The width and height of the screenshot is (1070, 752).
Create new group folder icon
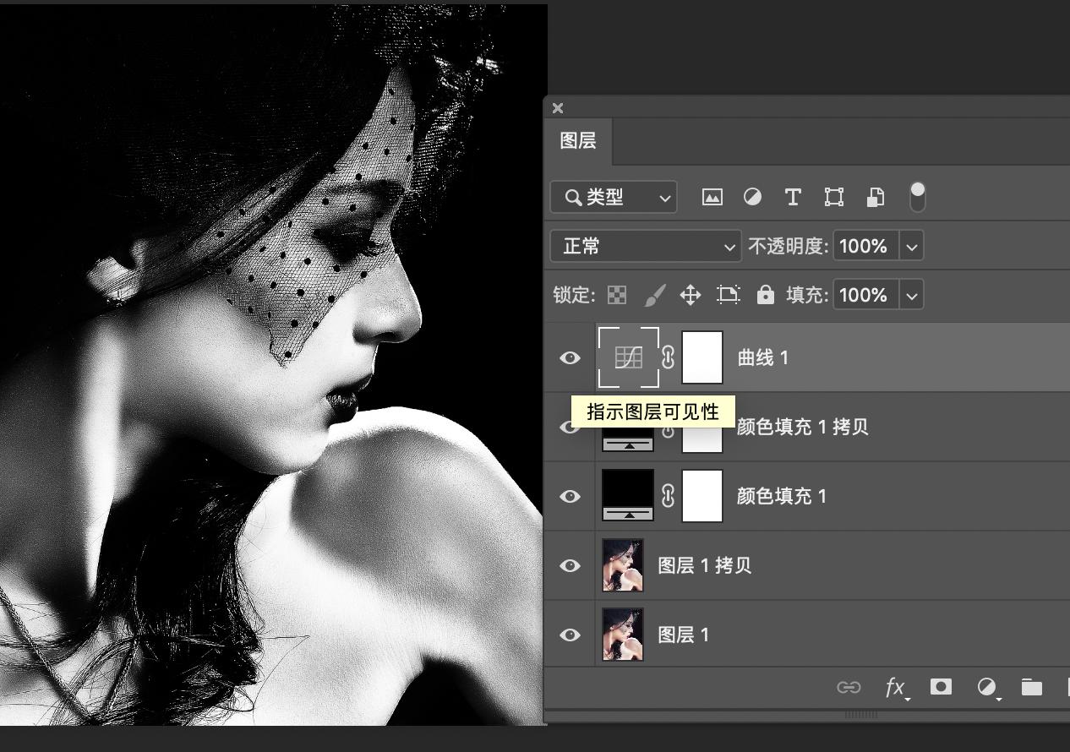click(1032, 687)
